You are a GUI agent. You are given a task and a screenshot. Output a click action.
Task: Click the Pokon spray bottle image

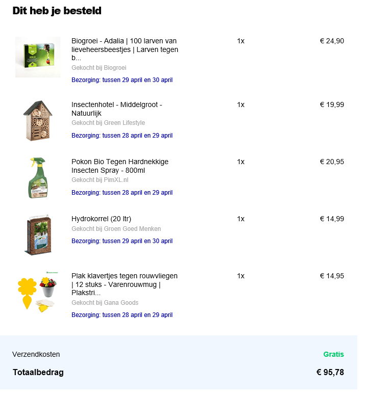[x=38, y=177]
